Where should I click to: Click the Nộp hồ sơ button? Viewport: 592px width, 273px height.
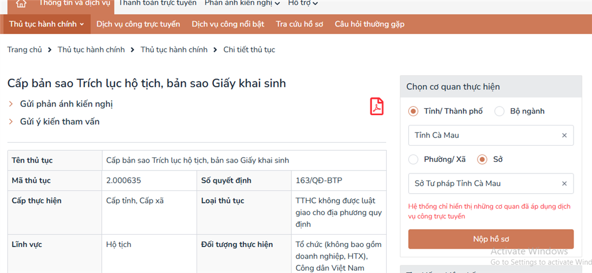tap(491, 239)
